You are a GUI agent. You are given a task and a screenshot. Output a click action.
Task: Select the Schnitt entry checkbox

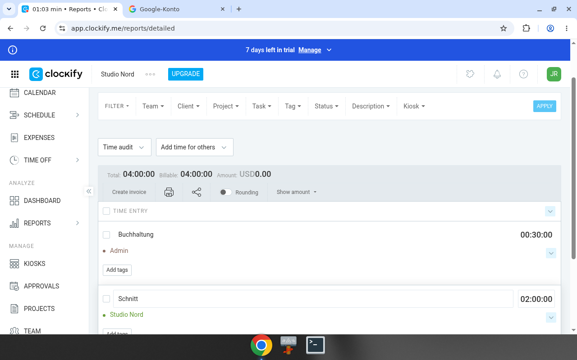coord(106,299)
